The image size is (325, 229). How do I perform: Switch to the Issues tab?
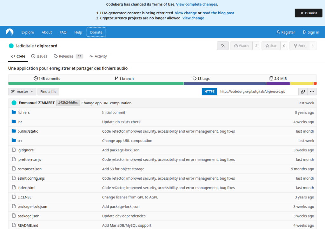coord(39,56)
